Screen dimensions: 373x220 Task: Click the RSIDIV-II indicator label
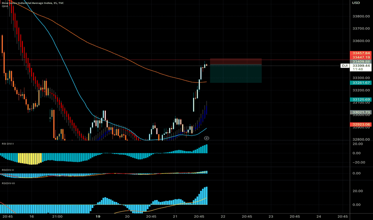(8, 170)
